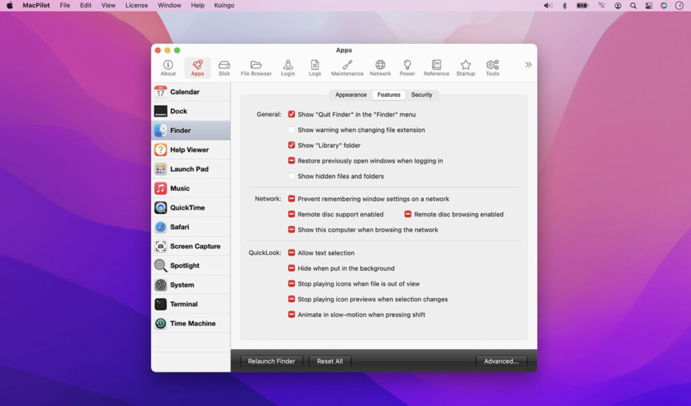Select Dock in the sidebar
This screenshot has height=406, width=691.
tap(191, 111)
